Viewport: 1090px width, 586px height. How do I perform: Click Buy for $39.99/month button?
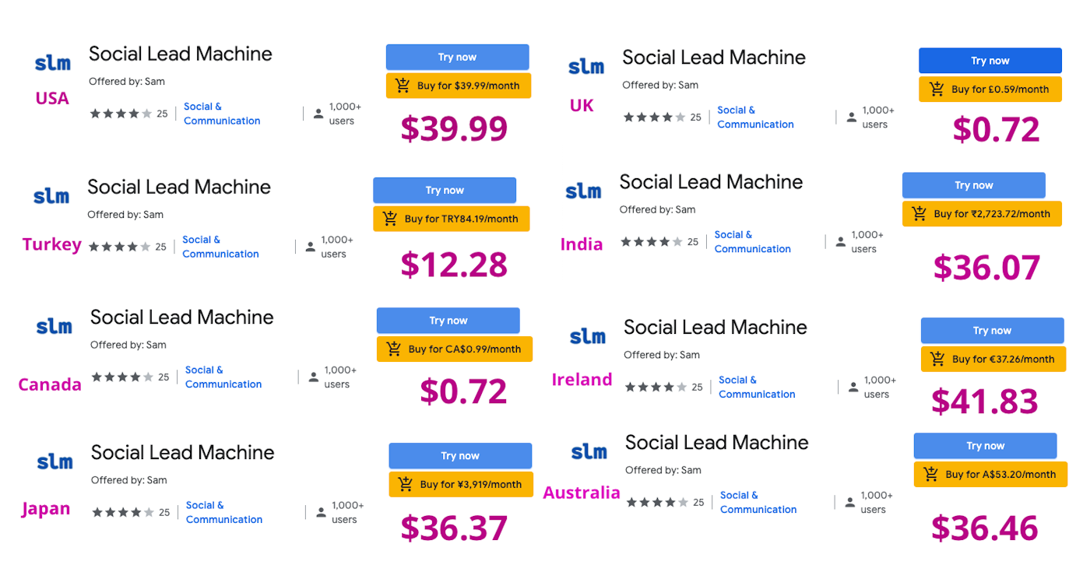click(x=459, y=86)
